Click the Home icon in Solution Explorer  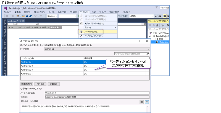pyautogui.click(x=157, y=25)
